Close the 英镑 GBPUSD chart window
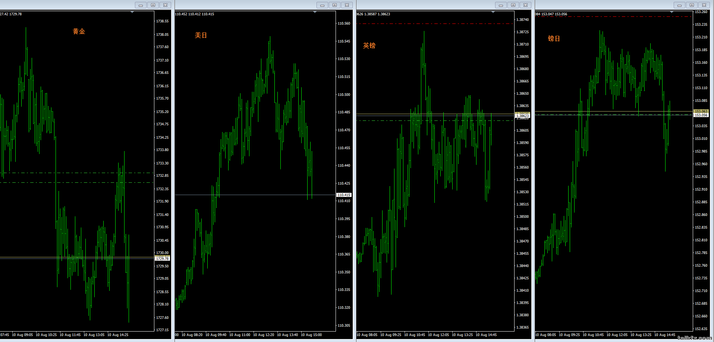This screenshot has height=342, width=714. pyautogui.click(x=525, y=5)
